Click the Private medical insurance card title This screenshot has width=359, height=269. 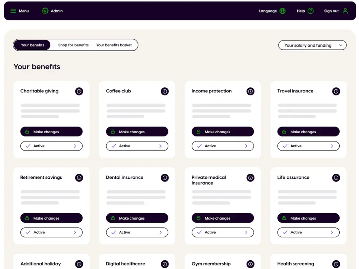(x=209, y=180)
